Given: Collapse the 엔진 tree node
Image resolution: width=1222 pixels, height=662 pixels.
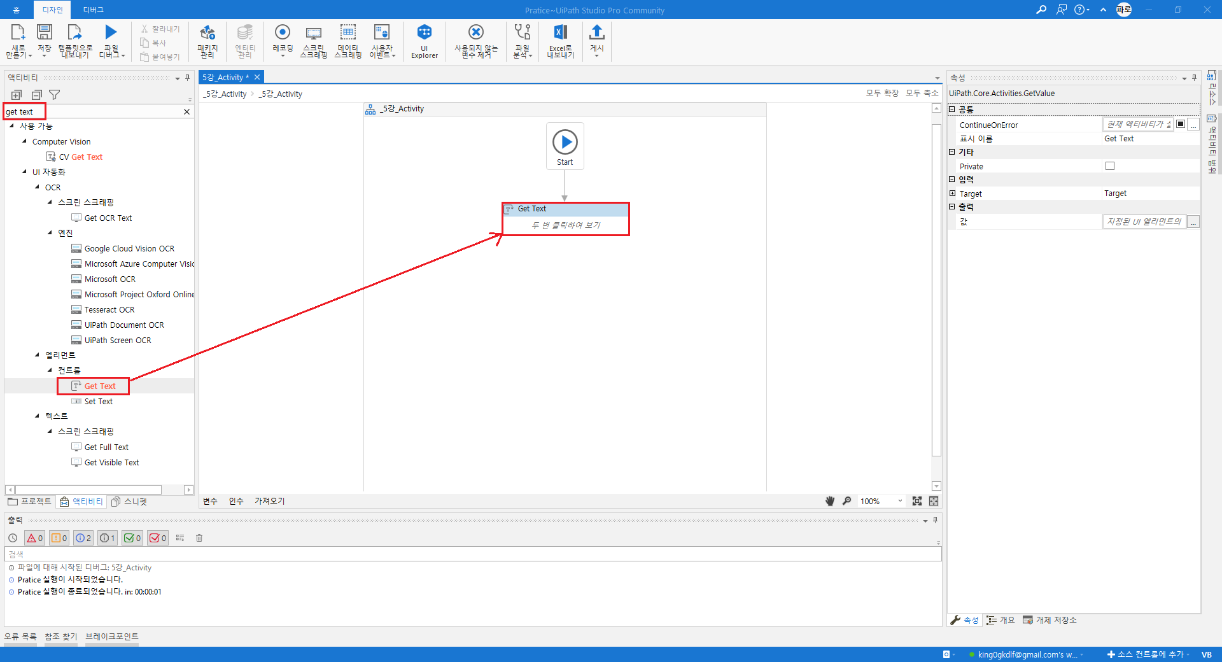Looking at the screenshot, I should pyautogui.click(x=50, y=233).
